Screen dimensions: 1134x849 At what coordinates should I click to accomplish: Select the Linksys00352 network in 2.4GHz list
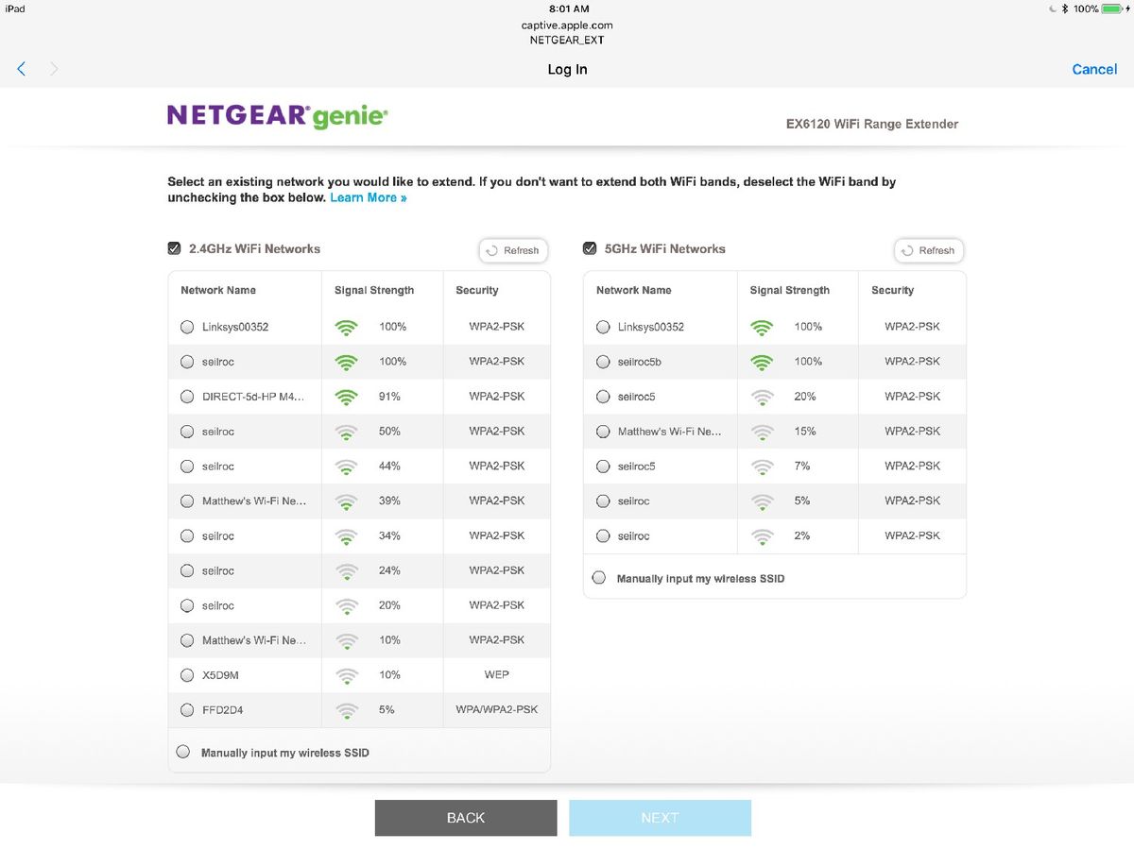[x=186, y=326]
